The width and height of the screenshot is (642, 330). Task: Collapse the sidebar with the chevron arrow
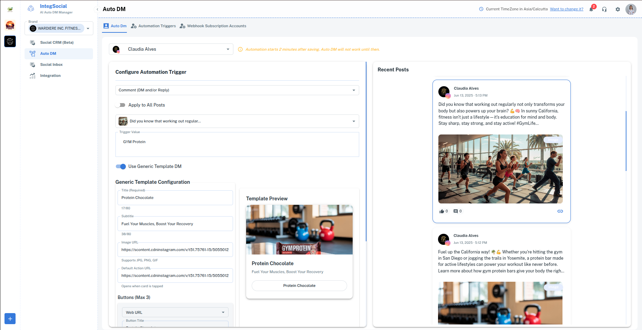[x=97, y=9]
